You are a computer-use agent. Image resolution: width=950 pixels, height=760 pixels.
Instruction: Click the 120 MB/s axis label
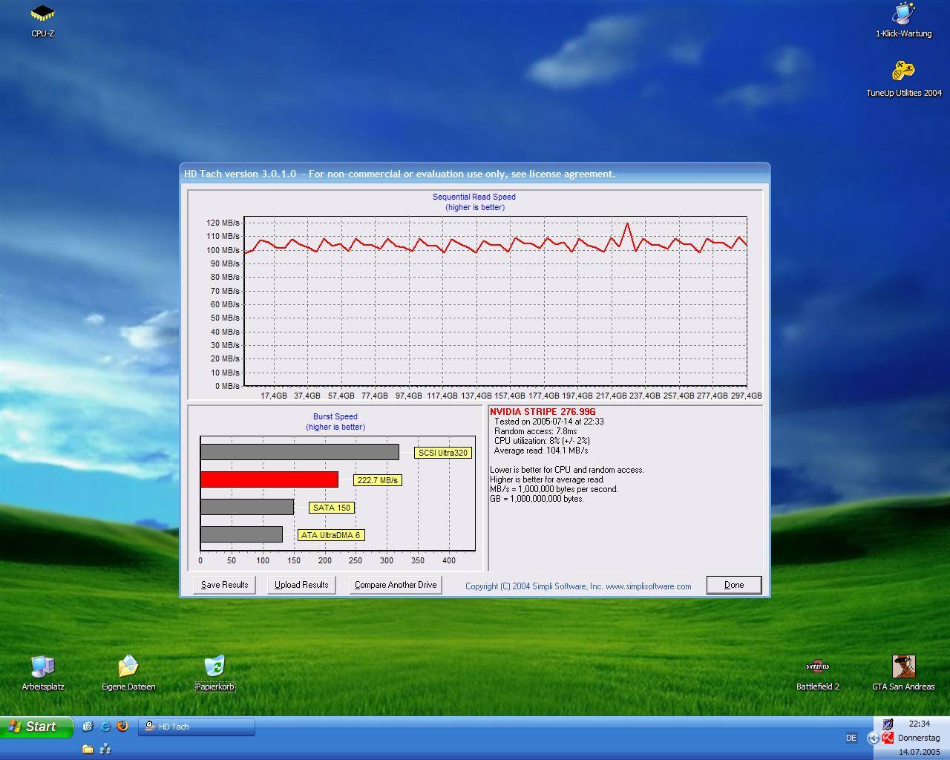point(223,223)
